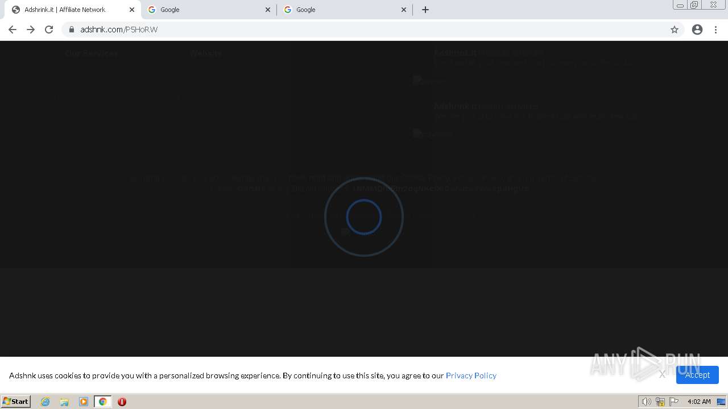Open the Chrome profile menu
Screen dimensions: 728x409
697,30
